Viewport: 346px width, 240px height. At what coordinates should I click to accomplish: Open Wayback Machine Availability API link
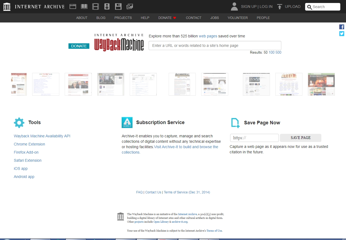point(42,136)
